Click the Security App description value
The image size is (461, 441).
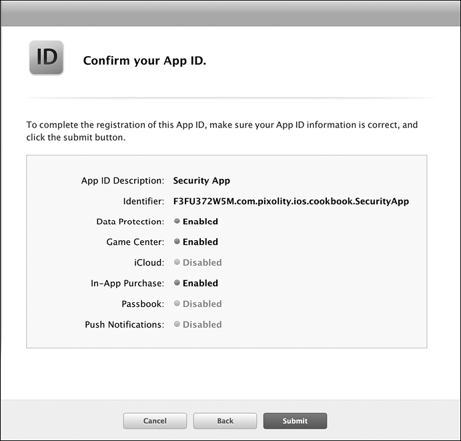(201, 180)
